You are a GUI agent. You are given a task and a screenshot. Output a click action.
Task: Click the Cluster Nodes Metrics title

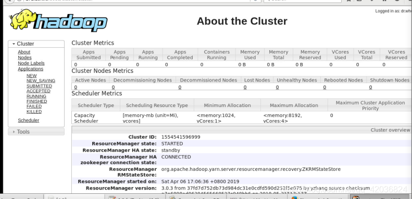[103, 71]
